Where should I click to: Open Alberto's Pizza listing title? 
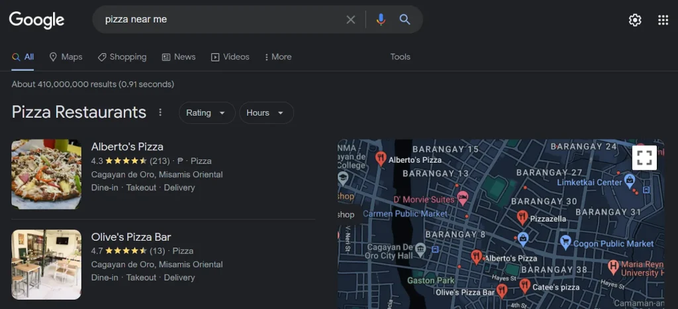pos(127,147)
